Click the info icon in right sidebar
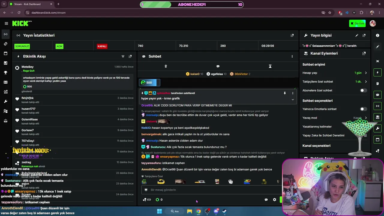Image resolution: width=384 pixels, height=216 pixels. 377,35
